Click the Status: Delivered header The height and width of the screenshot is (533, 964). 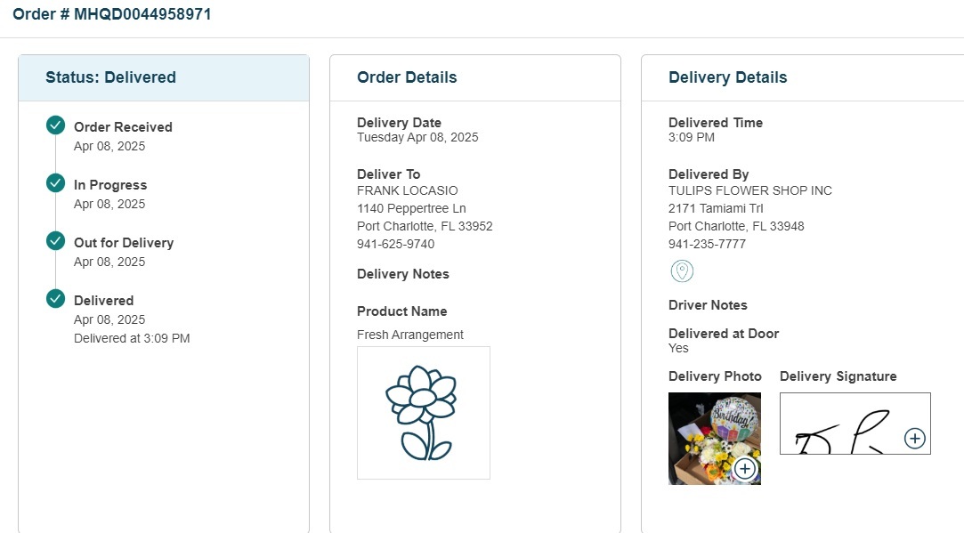pos(110,77)
